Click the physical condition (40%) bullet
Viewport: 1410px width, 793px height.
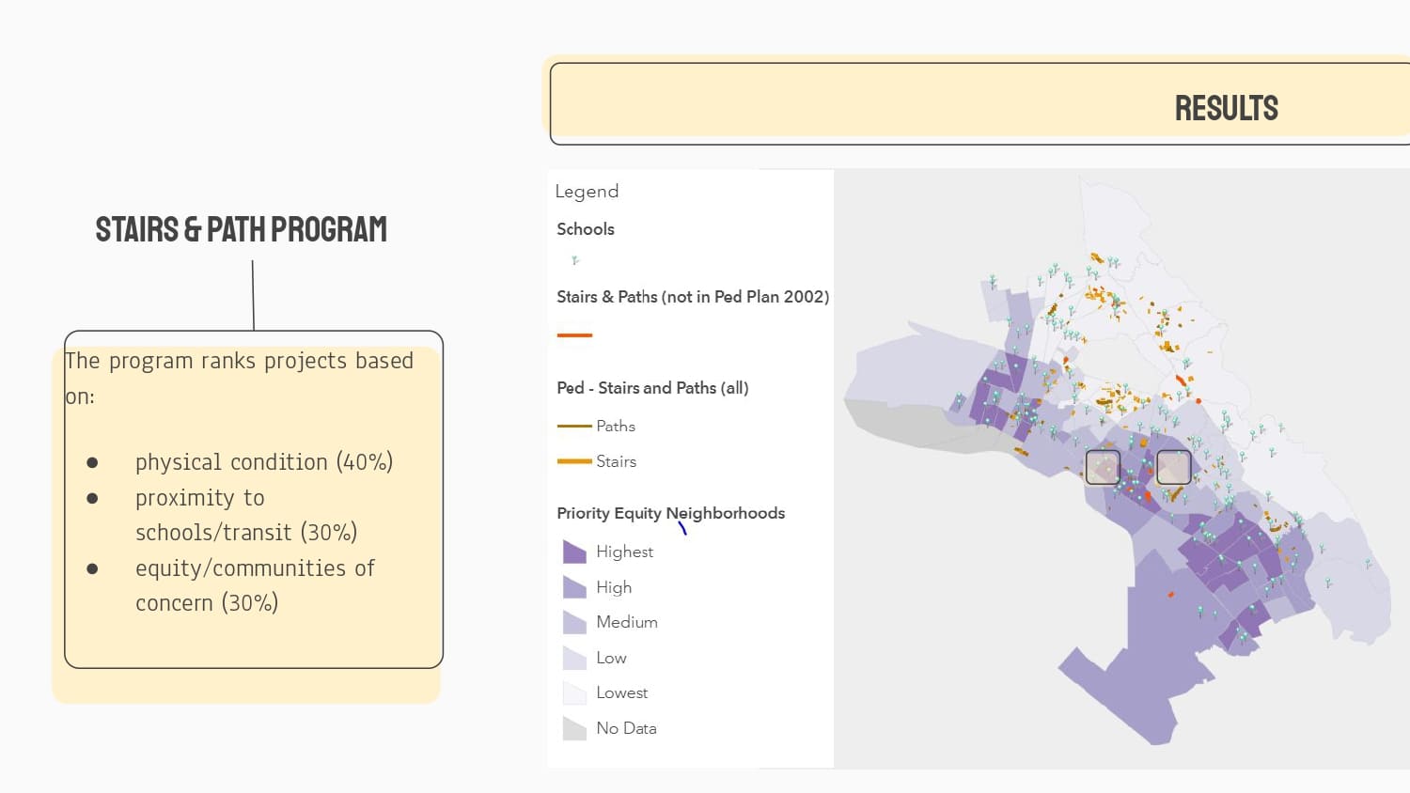pyautogui.click(x=263, y=462)
